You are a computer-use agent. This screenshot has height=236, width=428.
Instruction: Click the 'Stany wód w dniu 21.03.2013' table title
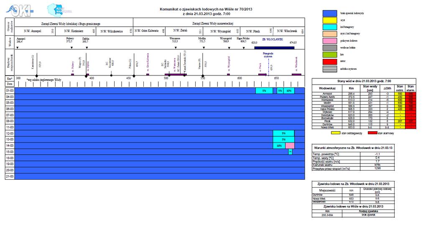(x=364, y=81)
